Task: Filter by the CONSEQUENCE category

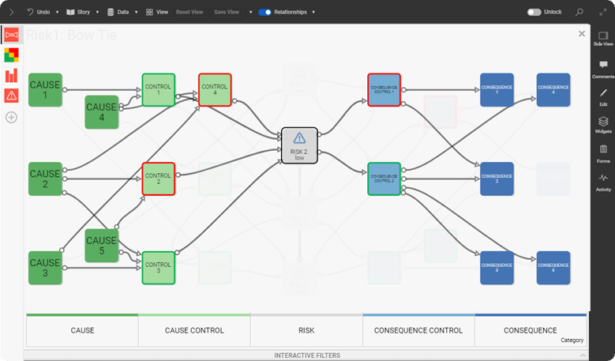Action: click(530, 330)
